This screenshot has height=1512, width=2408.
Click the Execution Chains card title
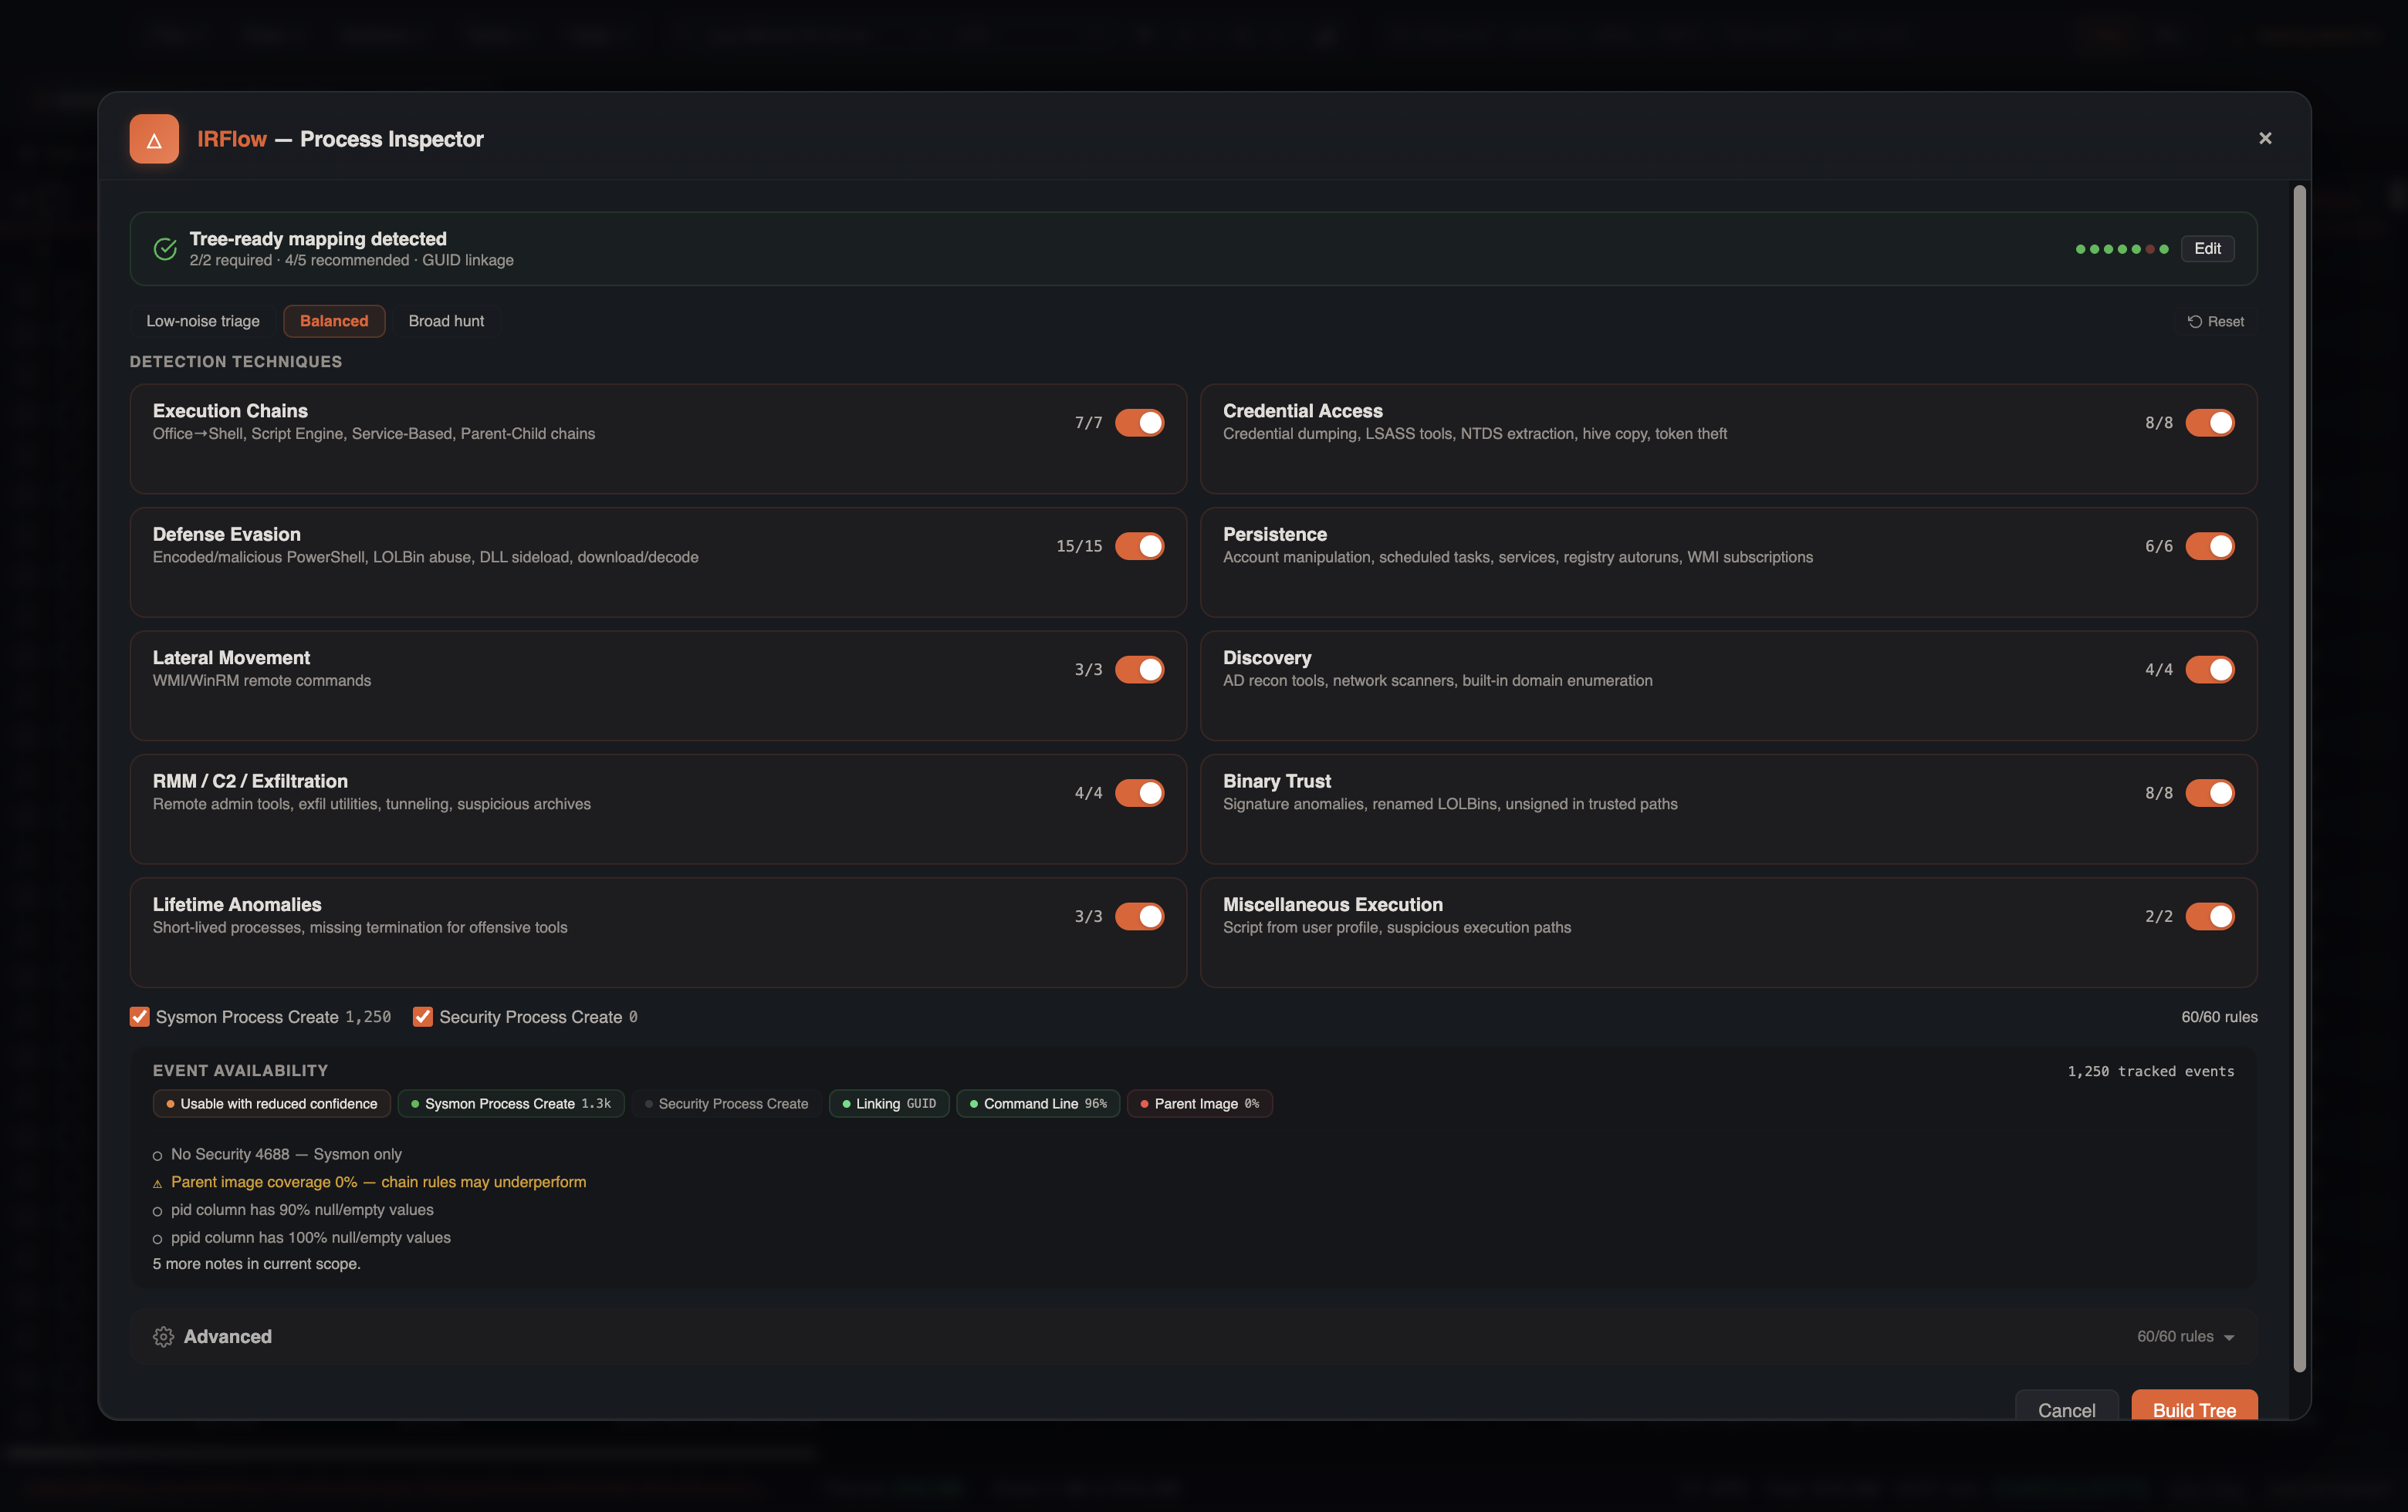(230, 410)
